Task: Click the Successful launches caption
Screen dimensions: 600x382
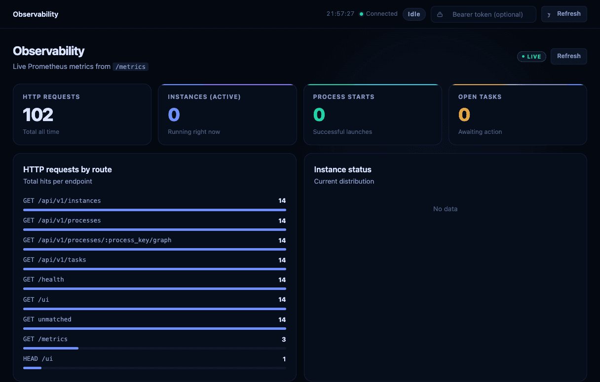Action: pos(342,132)
